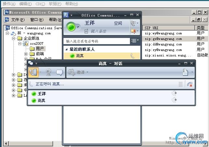Click call-add icon next to 王洋 participant
The width and height of the screenshot is (209, 147).
[x=174, y=93]
